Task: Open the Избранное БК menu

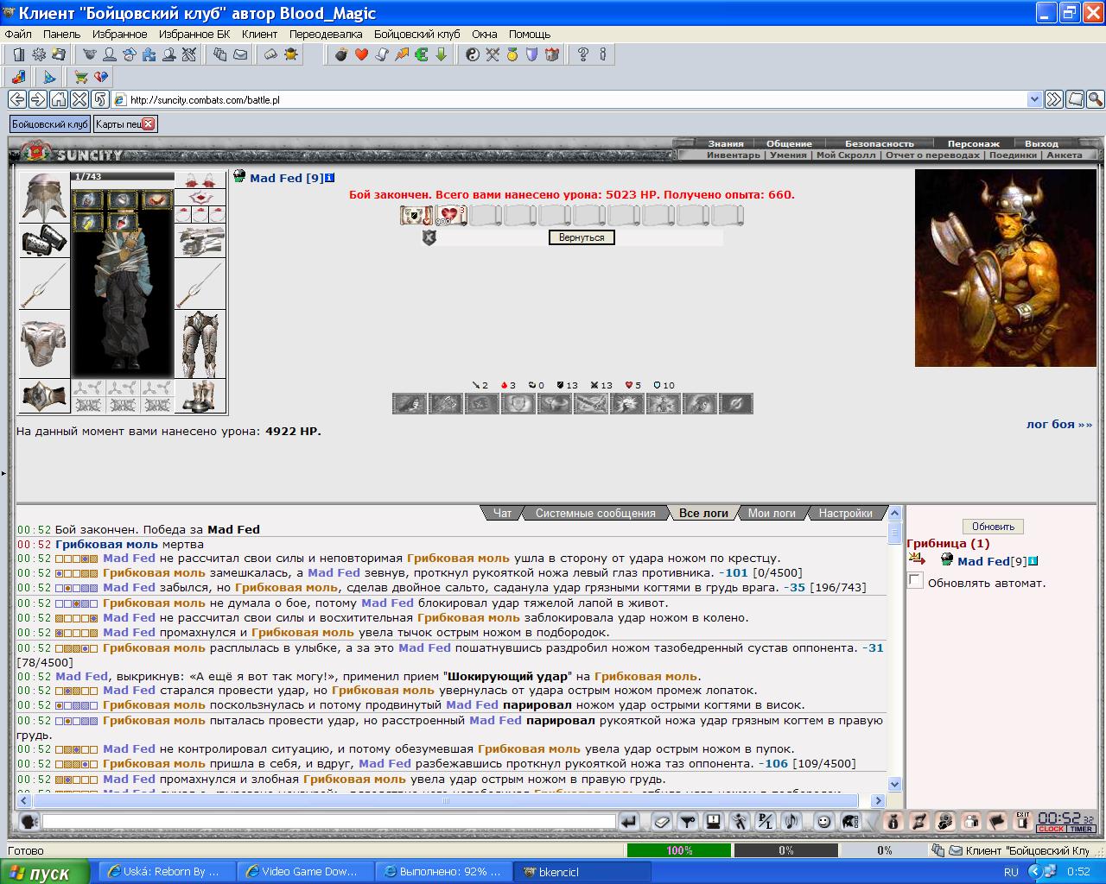Action: pos(194,34)
